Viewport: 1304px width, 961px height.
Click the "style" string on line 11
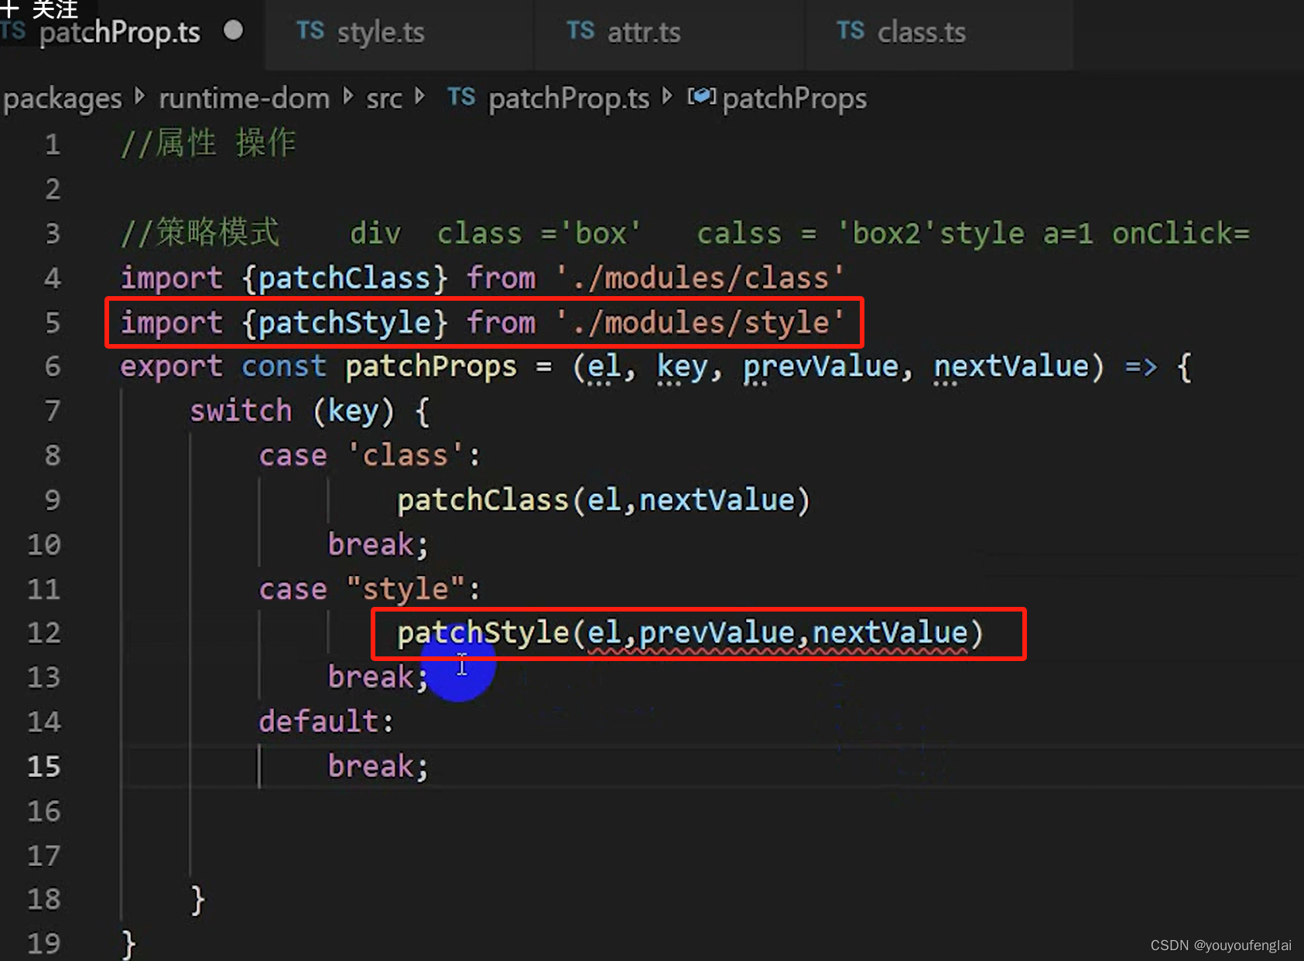[406, 589]
